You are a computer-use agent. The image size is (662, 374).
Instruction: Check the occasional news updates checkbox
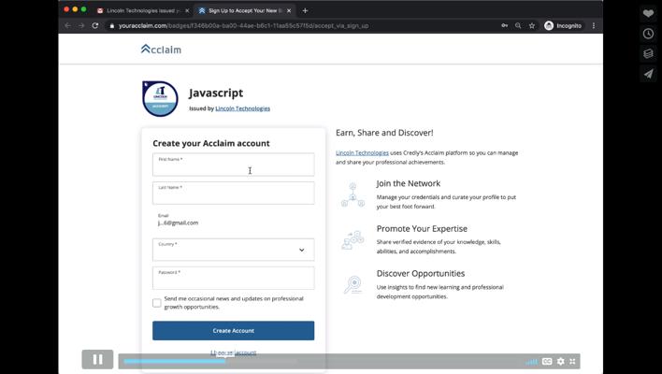tap(157, 303)
